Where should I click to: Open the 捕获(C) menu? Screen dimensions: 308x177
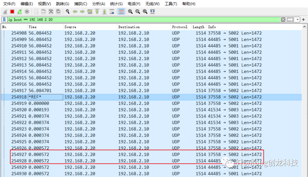pyautogui.click(x=80, y=4)
